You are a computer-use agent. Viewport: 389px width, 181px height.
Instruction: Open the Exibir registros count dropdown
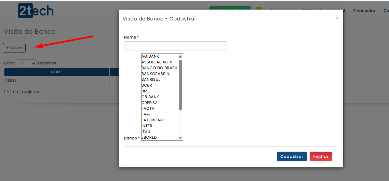tap(26, 63)
